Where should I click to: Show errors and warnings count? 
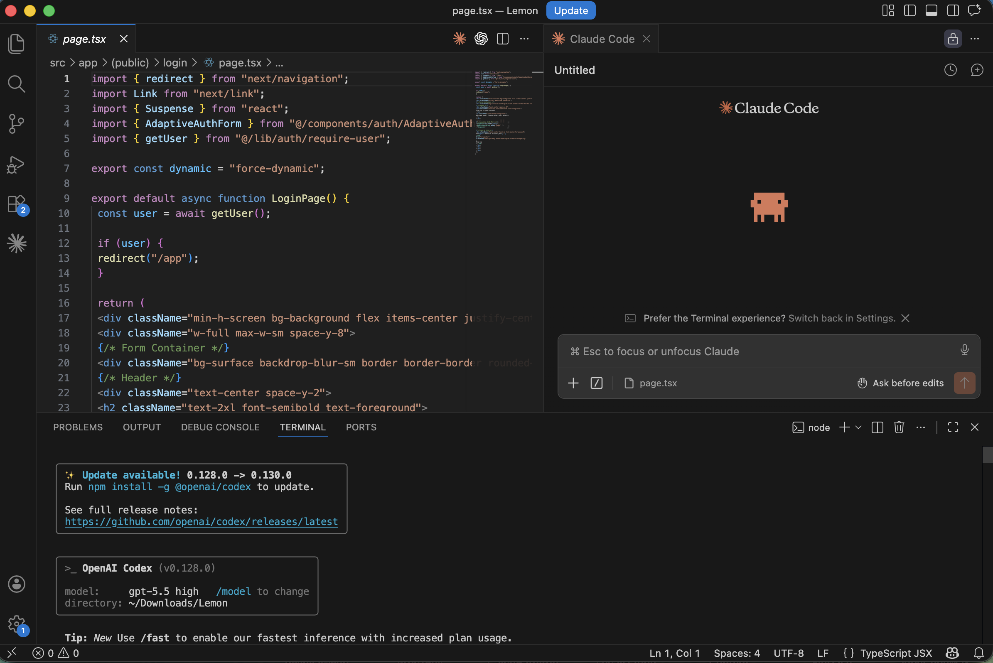(x=56, y=653)
